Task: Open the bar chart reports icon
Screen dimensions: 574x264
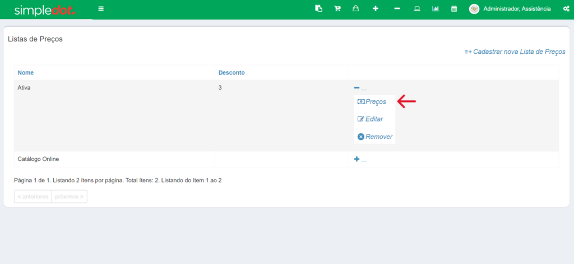Action: click(436, 9)
